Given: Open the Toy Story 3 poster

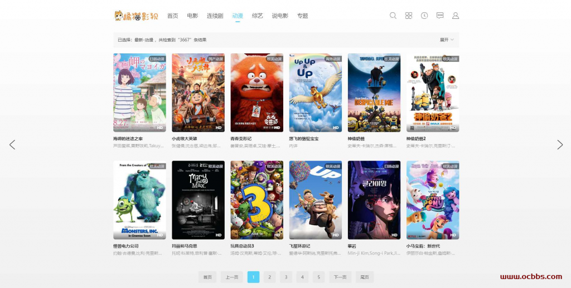Looking at the screenshot, I should (x=257, y=200).
